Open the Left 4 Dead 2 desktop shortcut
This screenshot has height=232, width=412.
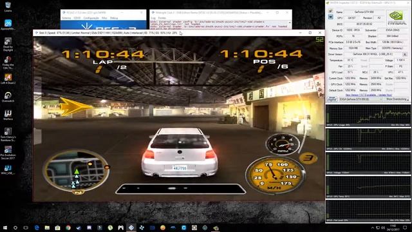(x=8, y=79)
